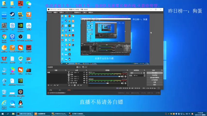Click the transition duration input field
This screenshot has height=116, width=207.
(138, 76)
